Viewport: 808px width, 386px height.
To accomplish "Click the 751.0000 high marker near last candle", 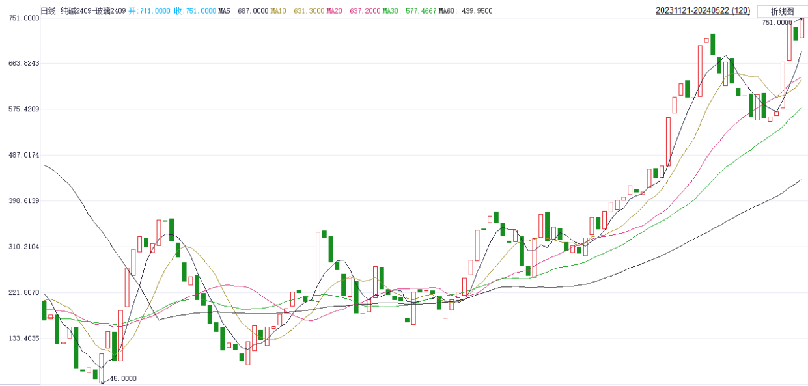I will 776,22.
